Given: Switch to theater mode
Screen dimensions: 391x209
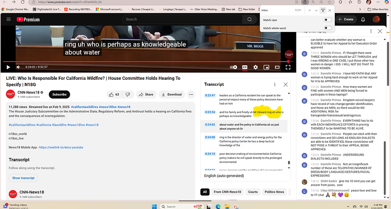Looking at the screenshot, I should click(x=277, y=67).
